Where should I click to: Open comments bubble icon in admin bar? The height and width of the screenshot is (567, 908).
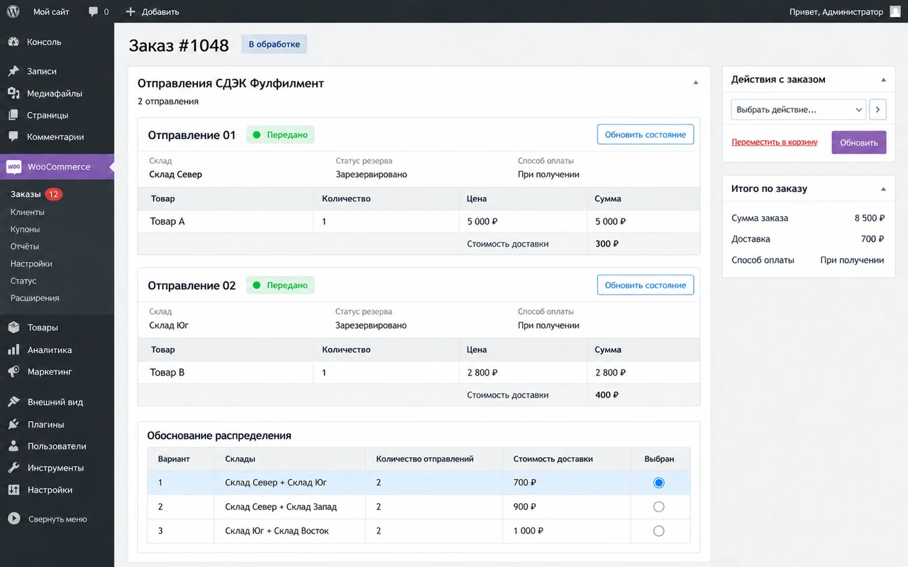(x=93, y=11)
